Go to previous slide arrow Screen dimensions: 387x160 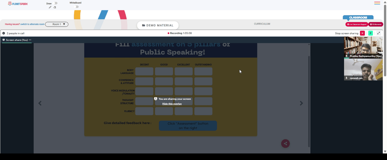click(x=40, y=103)
